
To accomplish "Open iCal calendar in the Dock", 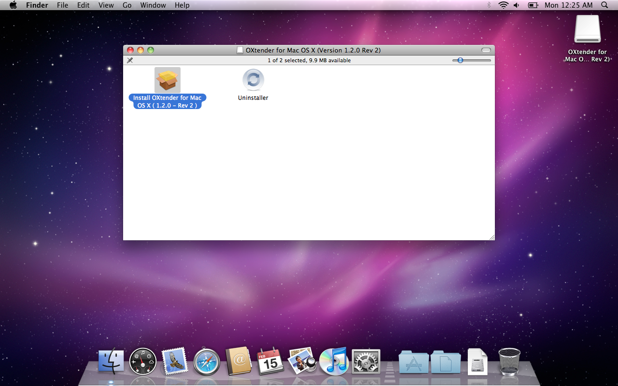I will click(270, 361).
